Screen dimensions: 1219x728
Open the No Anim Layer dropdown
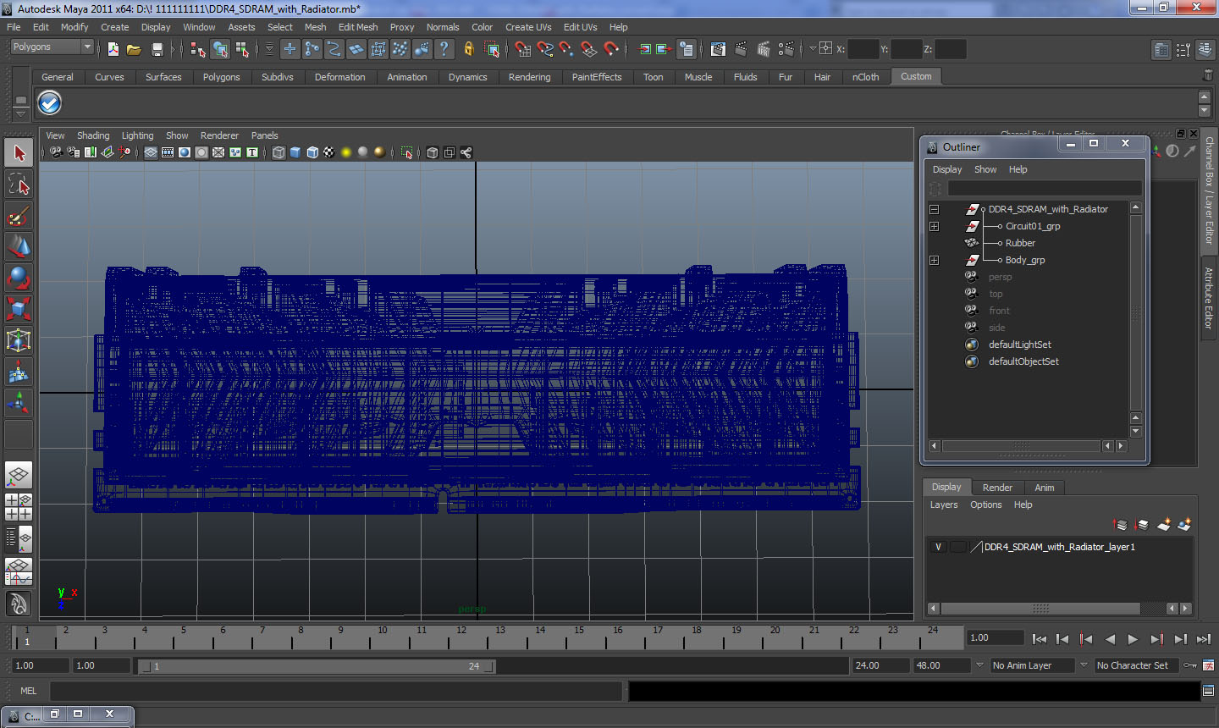[x=1033, y=665]
